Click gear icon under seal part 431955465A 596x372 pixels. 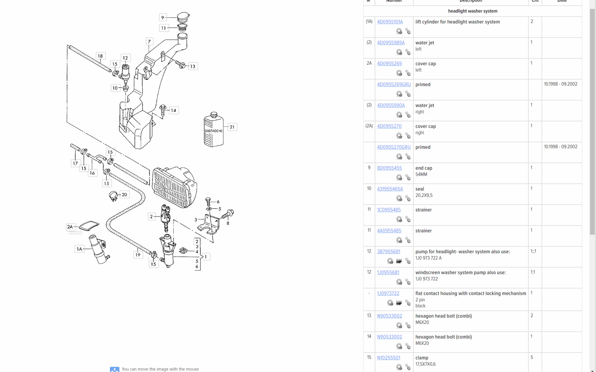coord(399,198)
